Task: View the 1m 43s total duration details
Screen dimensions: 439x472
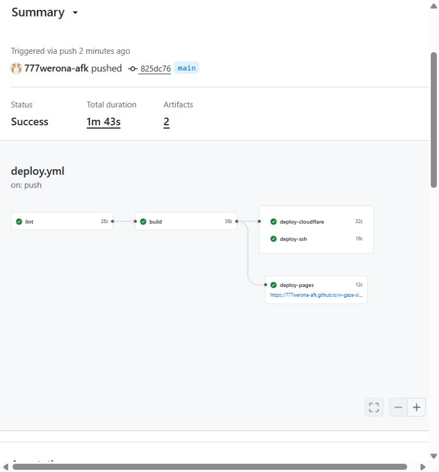Action: (x=103, y=121)
